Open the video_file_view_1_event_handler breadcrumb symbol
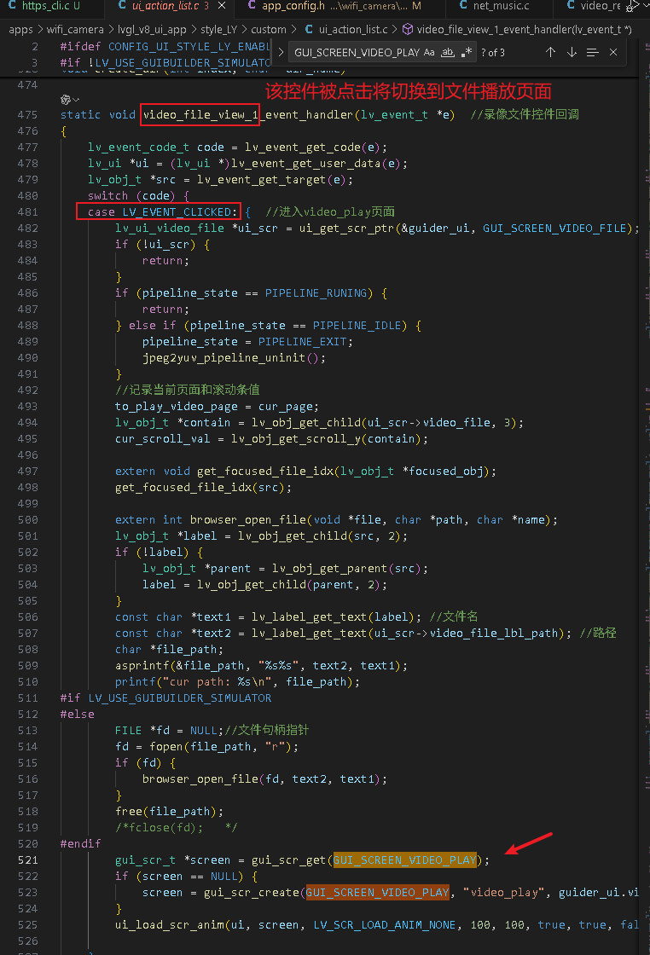The image size is (650, 955). pyautogui.click(x=525, y=29)
